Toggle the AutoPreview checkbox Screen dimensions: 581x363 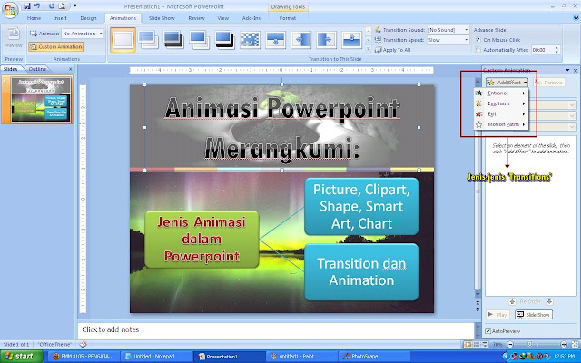488,330
